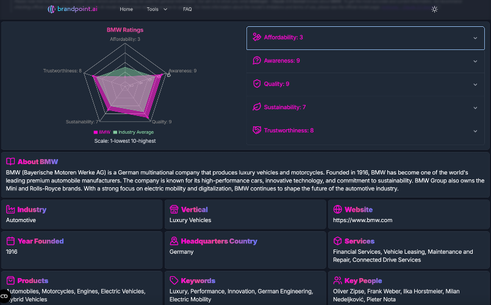This screenshot has height=305, width=491.
Task: Click the Sustainability leaf icon
Action: [x=257, y=107]
